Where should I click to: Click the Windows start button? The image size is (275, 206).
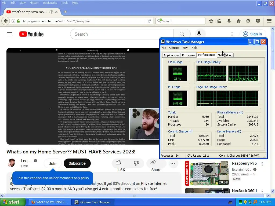pyautogui.click(x=13, y=202)
